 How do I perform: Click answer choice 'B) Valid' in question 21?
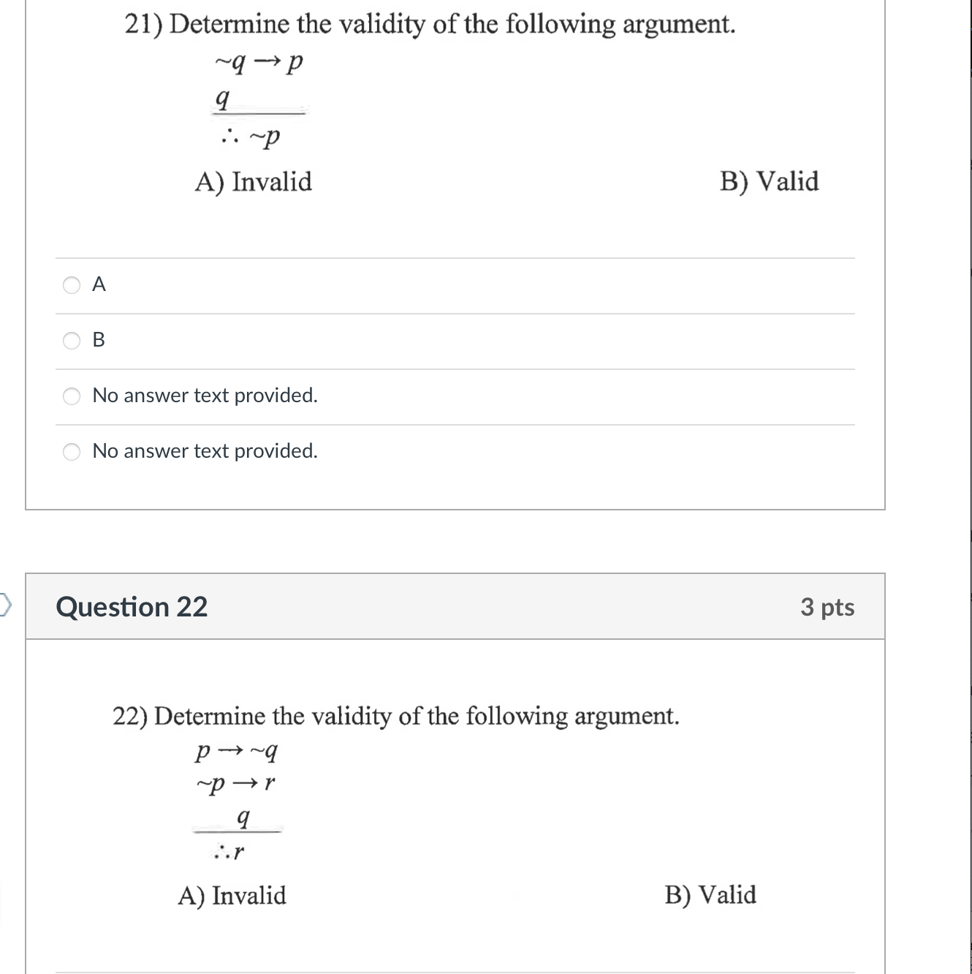click(x=769, y=181)
